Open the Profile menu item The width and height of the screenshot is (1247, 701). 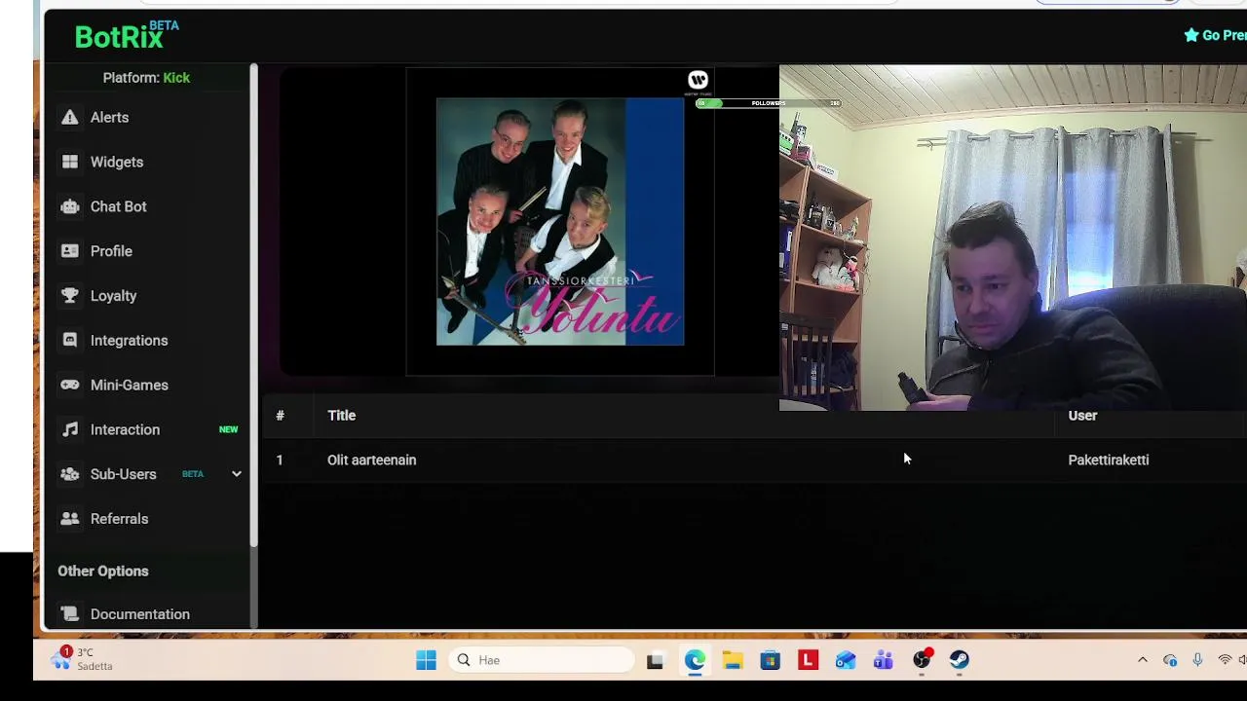[111, 251]
